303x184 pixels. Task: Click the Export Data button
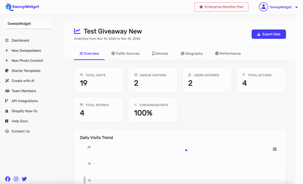[x=269, y=34]
